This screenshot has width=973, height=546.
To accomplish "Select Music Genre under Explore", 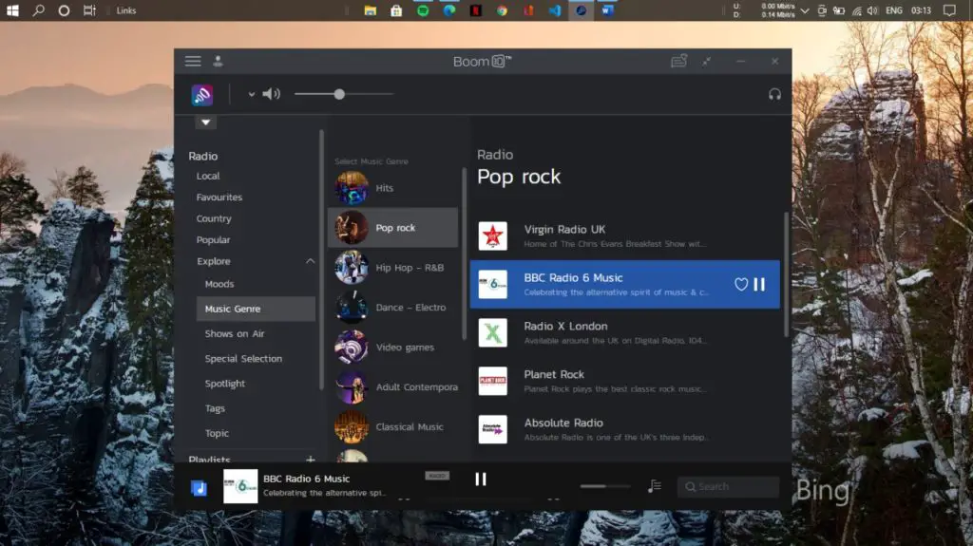I will coord(256,309).
